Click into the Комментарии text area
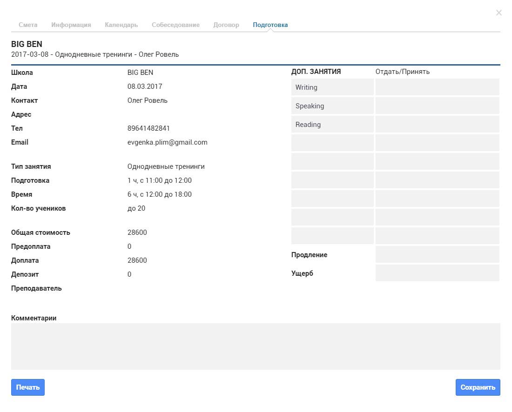 [256, 346]
